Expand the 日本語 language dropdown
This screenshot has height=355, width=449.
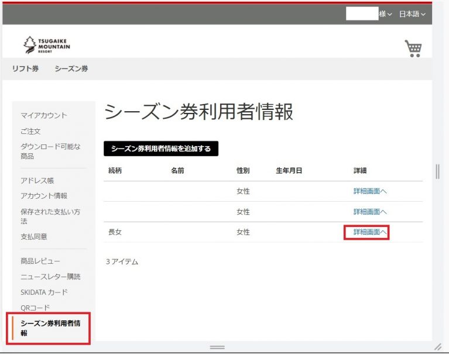(x=412, y=14)
